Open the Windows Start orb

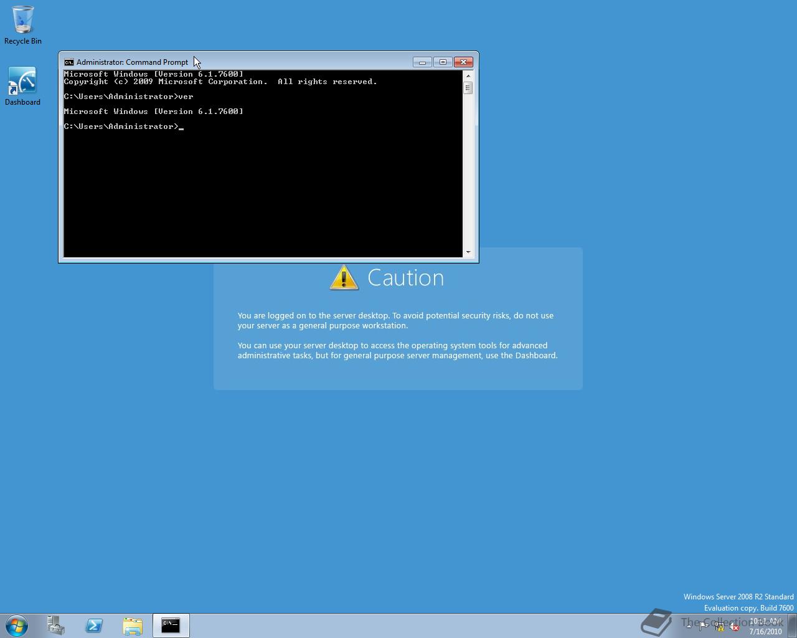(x=17, y=626)
